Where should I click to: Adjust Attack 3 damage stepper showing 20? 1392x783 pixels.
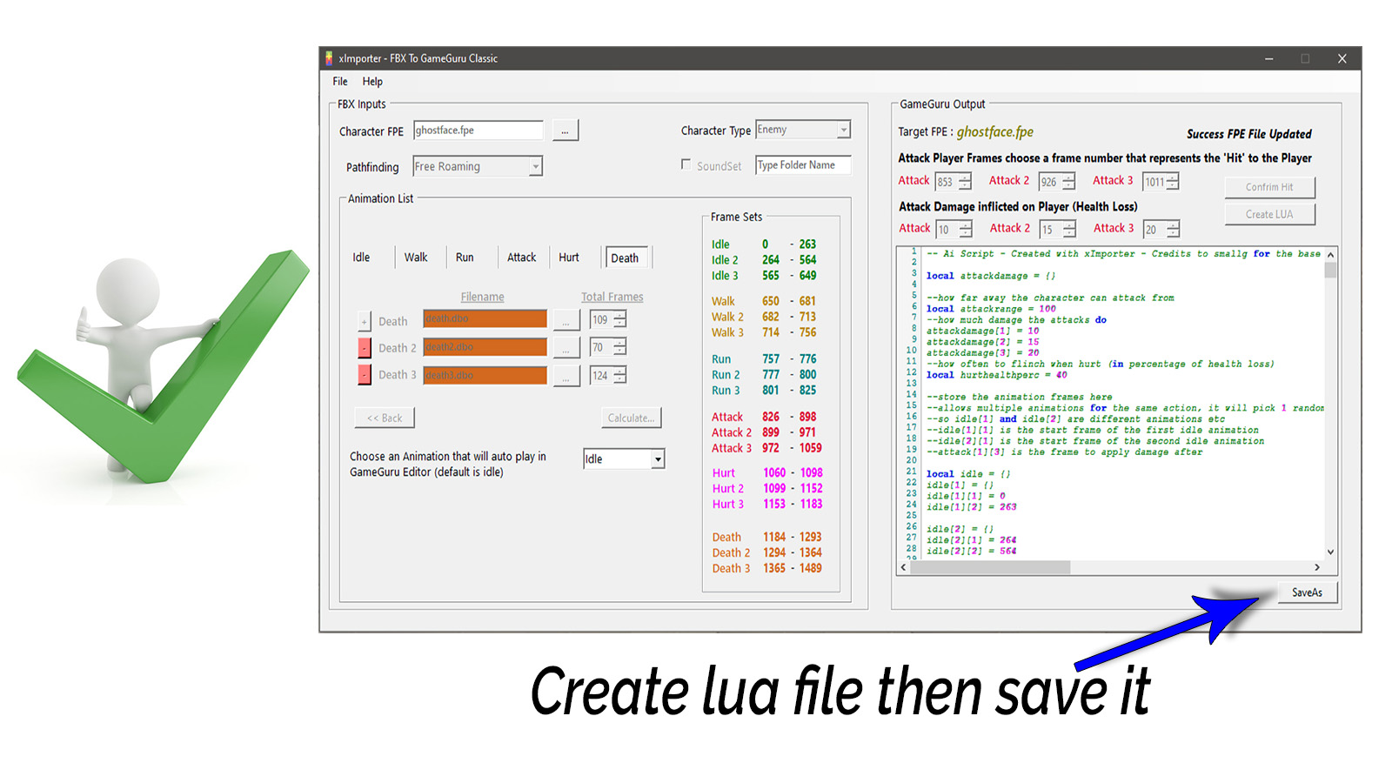point(1173,229)
